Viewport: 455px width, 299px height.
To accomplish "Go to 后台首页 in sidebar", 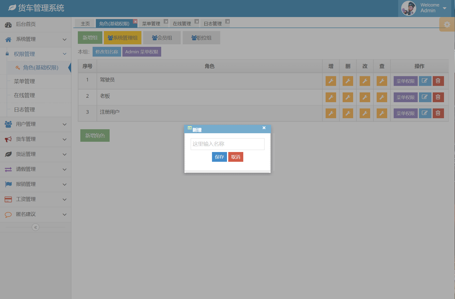I will point(36,25).
